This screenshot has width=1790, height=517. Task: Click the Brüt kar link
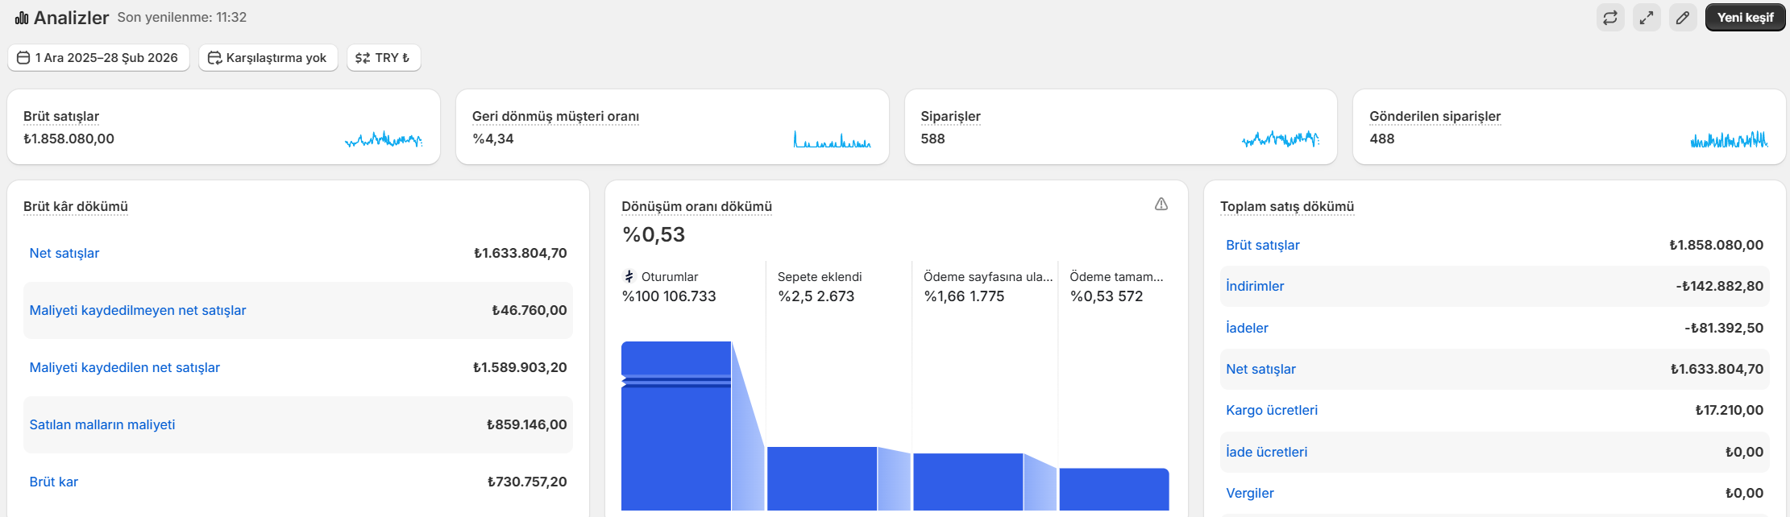click(x=54, y=482)
